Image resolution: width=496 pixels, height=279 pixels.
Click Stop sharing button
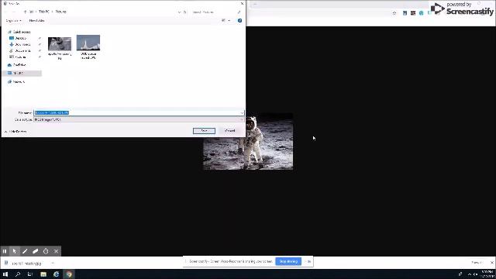pos(288,262)
